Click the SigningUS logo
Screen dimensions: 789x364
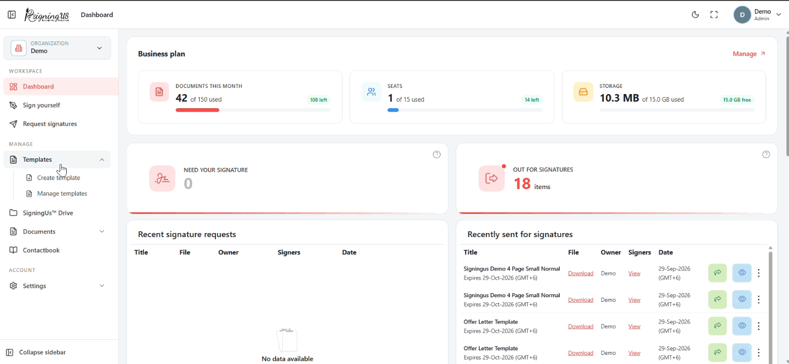coord(47,15)
